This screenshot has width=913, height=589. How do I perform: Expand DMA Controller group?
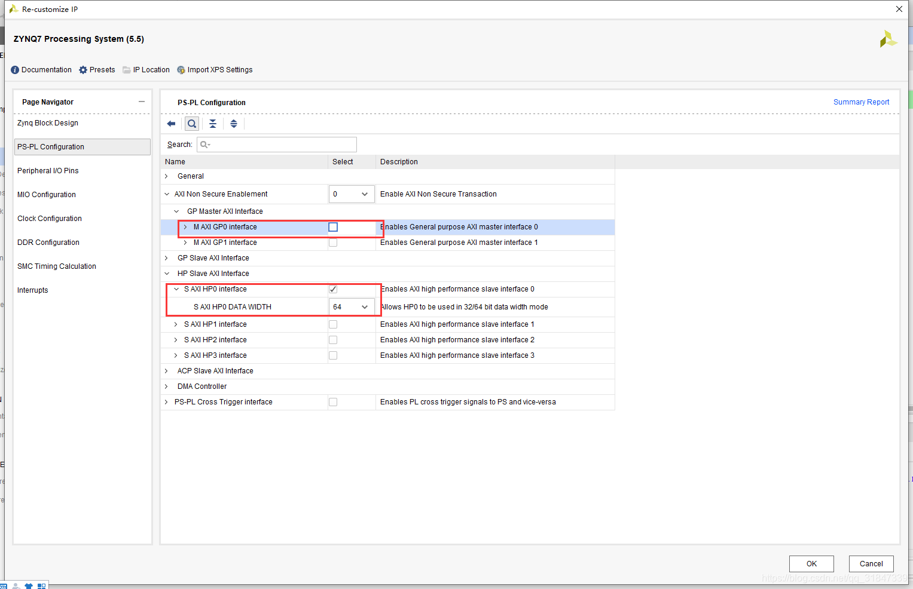point(167,386)
